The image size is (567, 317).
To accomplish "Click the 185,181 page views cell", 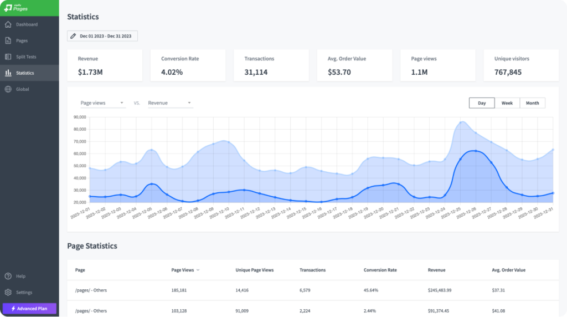I will pos(179,290).
